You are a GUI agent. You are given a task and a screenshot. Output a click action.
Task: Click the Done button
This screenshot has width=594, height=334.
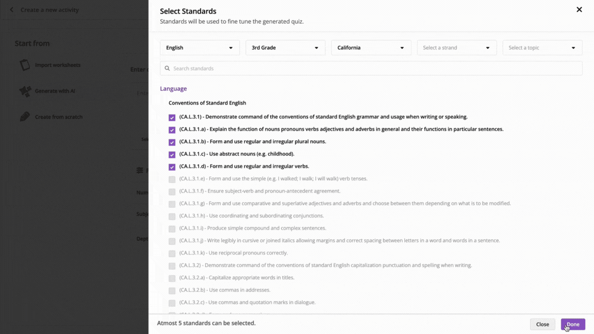tap(573, 324)
